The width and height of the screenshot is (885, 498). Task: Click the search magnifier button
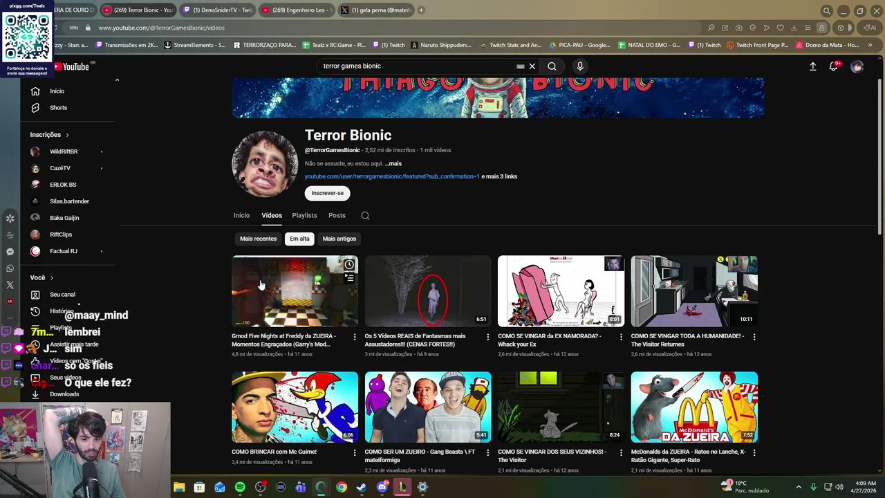[x=552, y=66]
